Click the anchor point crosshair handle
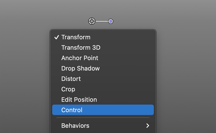216x133 pixels. [92, 21]
